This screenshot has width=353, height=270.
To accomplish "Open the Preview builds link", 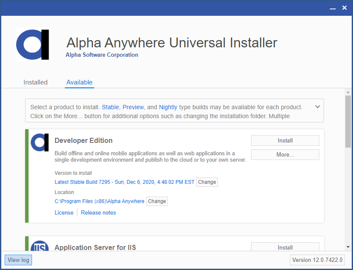I will pos(133,107).
